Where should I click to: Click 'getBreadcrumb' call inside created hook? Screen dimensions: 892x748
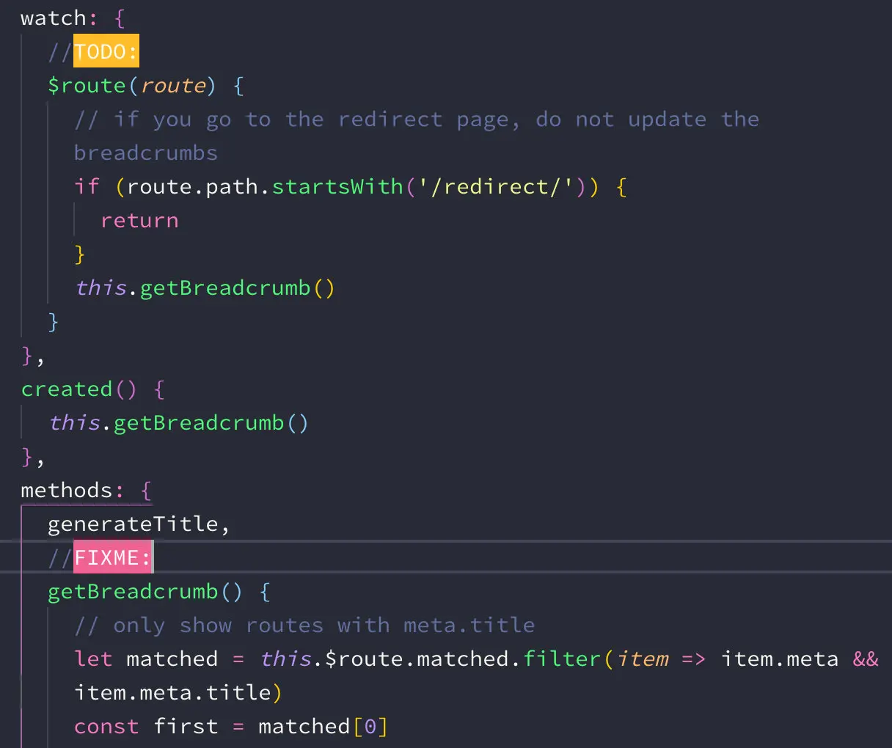199,423
